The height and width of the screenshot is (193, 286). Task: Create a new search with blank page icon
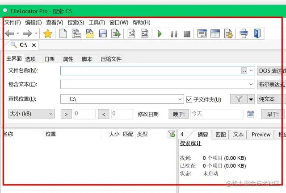(x=63, y=33)
